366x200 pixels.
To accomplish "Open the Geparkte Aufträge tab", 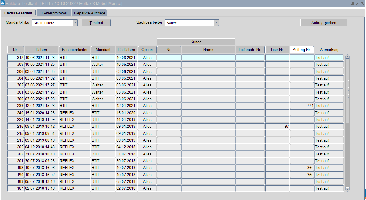I will [89, 13].
